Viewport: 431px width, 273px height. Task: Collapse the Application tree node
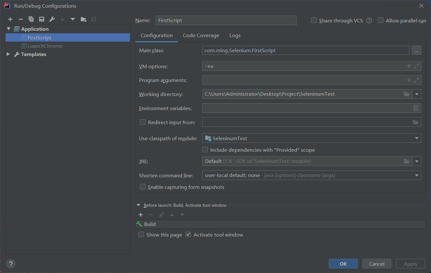click(9, 29)
